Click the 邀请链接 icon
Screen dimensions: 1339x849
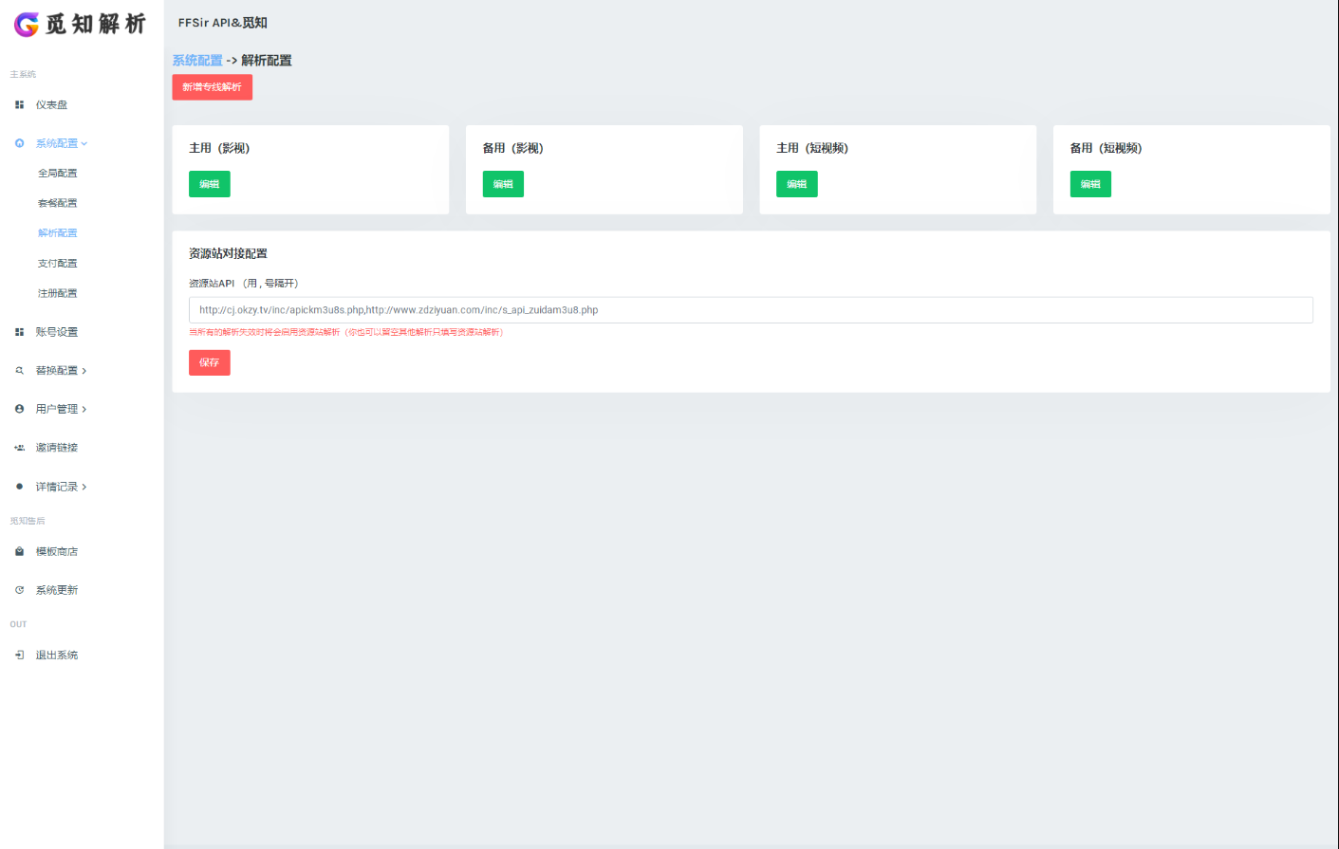pos(19,448)
